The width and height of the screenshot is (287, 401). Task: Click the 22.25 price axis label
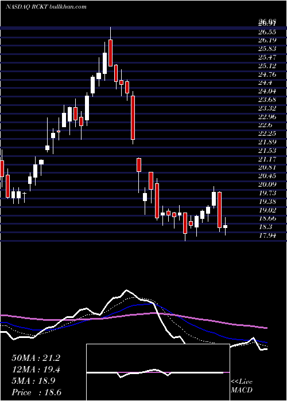click(269, 133)
